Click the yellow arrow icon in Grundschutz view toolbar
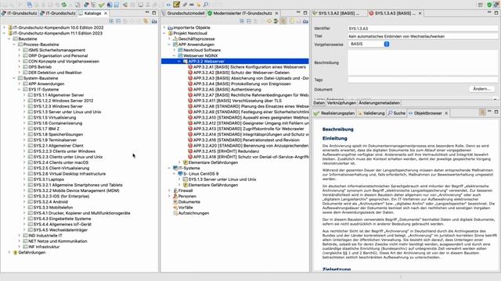This screenshot has width=501, height=281. click(x=269, y=21)
